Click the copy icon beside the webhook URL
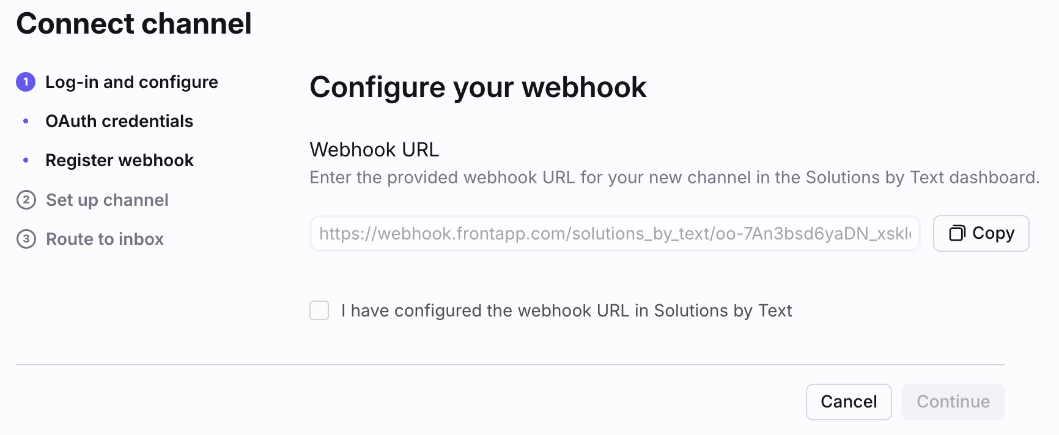The width and height of the screenshot is (1059, 435). tap(957, 233)
